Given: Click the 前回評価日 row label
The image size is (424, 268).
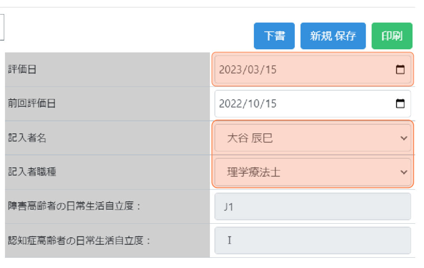Looking at the screenshot, I should (x=32, y=104).
